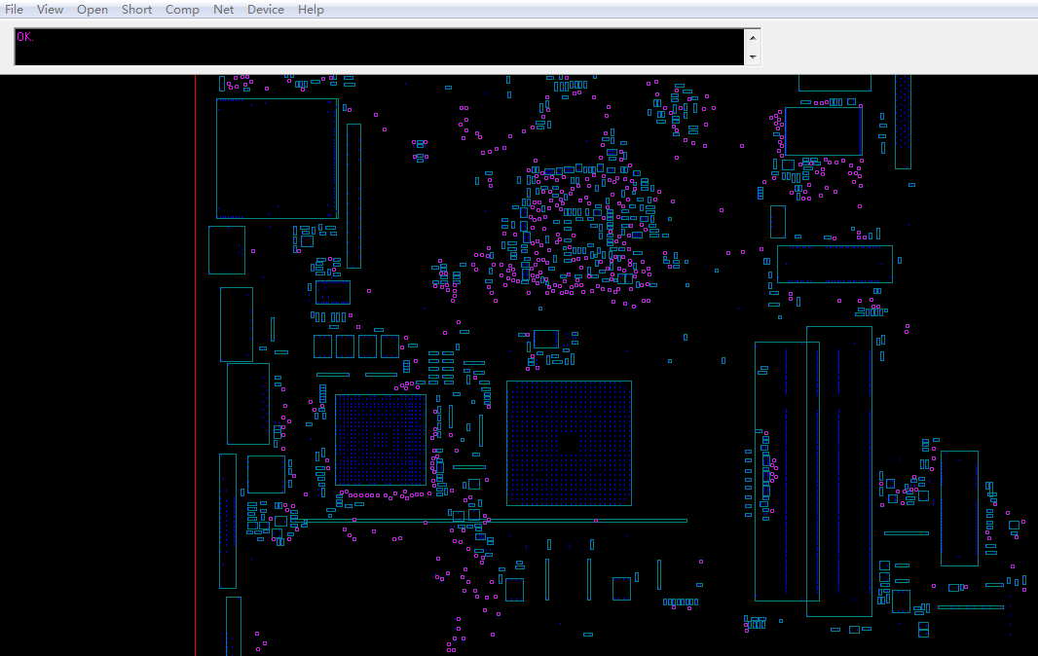The image size is (1038, 656).
Task: Open the File menu
Action: 14,10
